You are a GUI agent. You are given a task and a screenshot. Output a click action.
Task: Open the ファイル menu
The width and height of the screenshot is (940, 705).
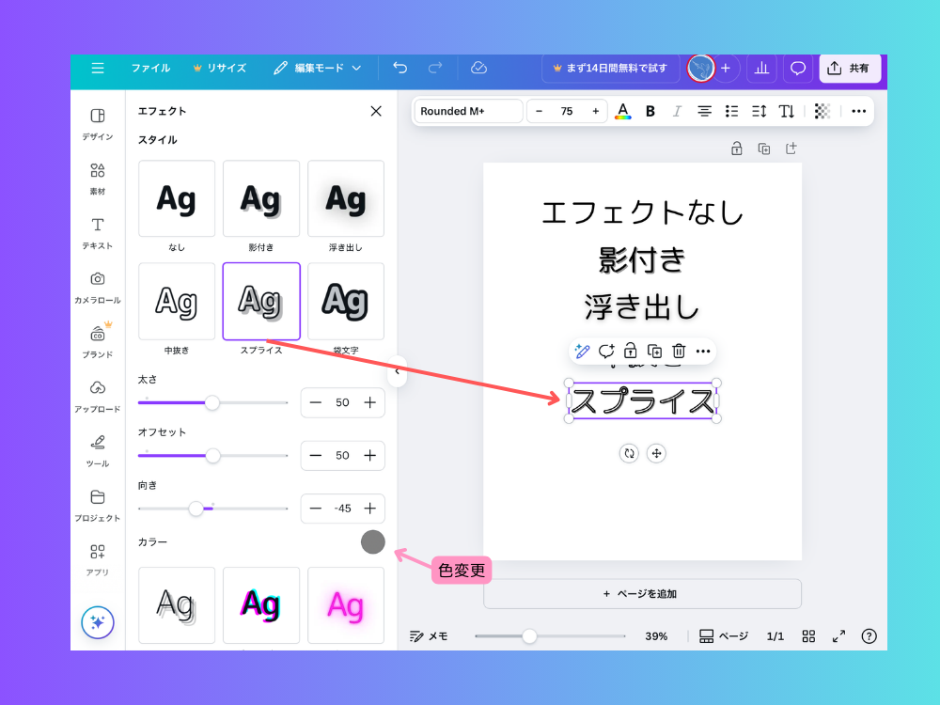150,68
